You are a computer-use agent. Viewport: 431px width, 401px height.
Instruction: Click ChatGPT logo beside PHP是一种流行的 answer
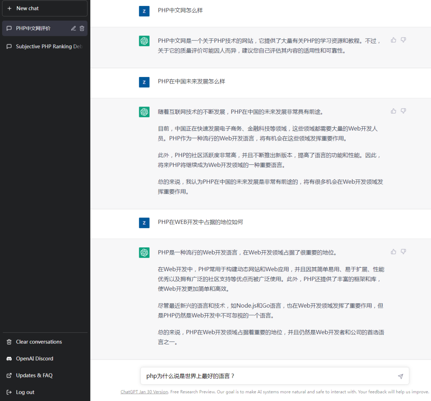point(144,253)
